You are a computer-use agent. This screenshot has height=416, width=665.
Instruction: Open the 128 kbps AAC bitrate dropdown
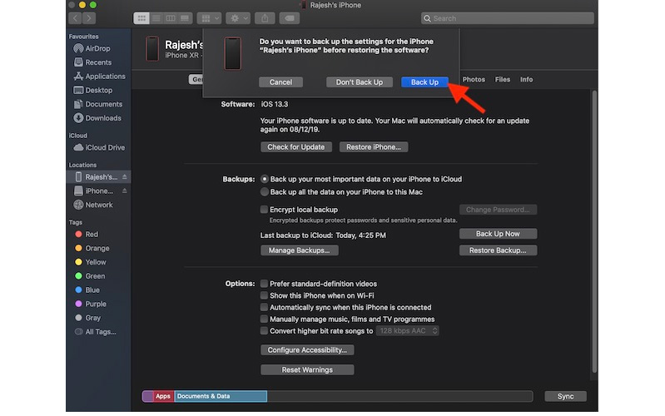(407, 331)
